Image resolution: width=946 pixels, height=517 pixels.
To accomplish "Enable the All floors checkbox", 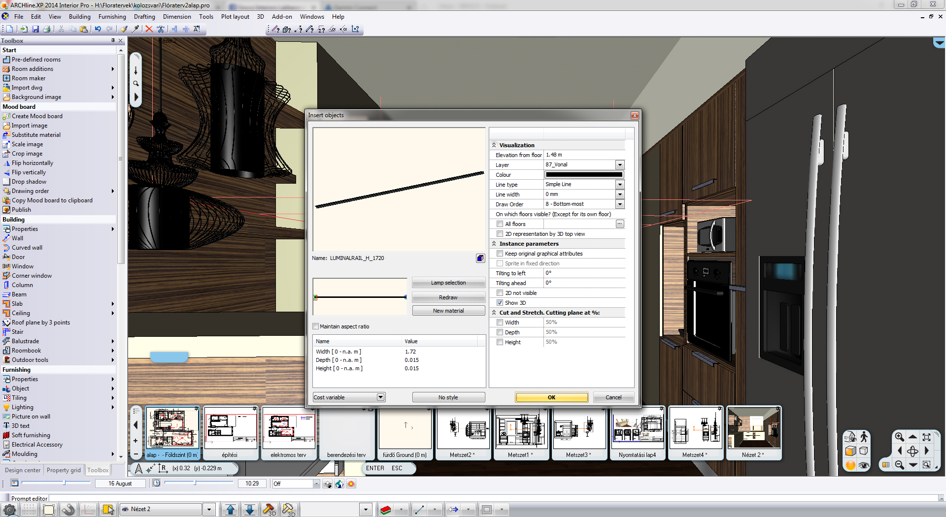I will (x=500, y=224).
